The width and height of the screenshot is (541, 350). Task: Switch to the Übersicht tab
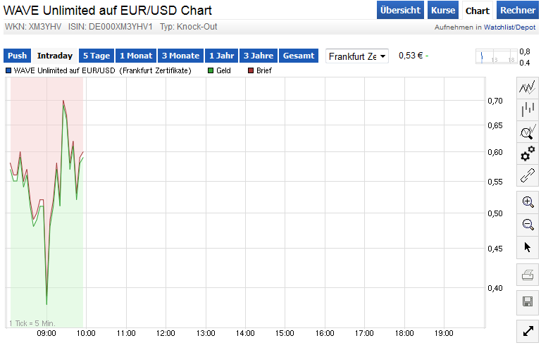click(x=400, y=11)
